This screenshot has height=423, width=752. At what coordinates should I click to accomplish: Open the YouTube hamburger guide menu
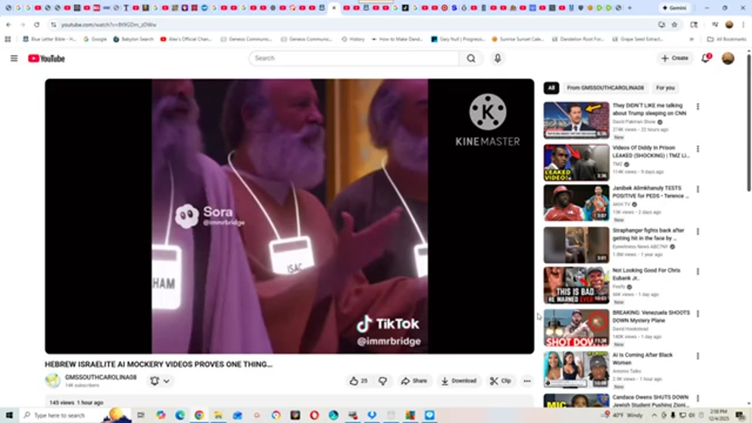tap(14, 58)
